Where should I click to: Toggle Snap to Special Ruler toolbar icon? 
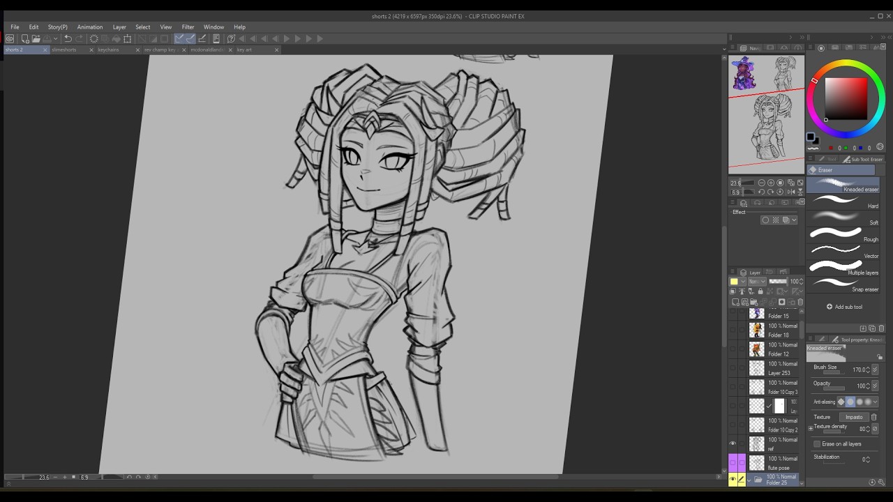tap(190, 38)
